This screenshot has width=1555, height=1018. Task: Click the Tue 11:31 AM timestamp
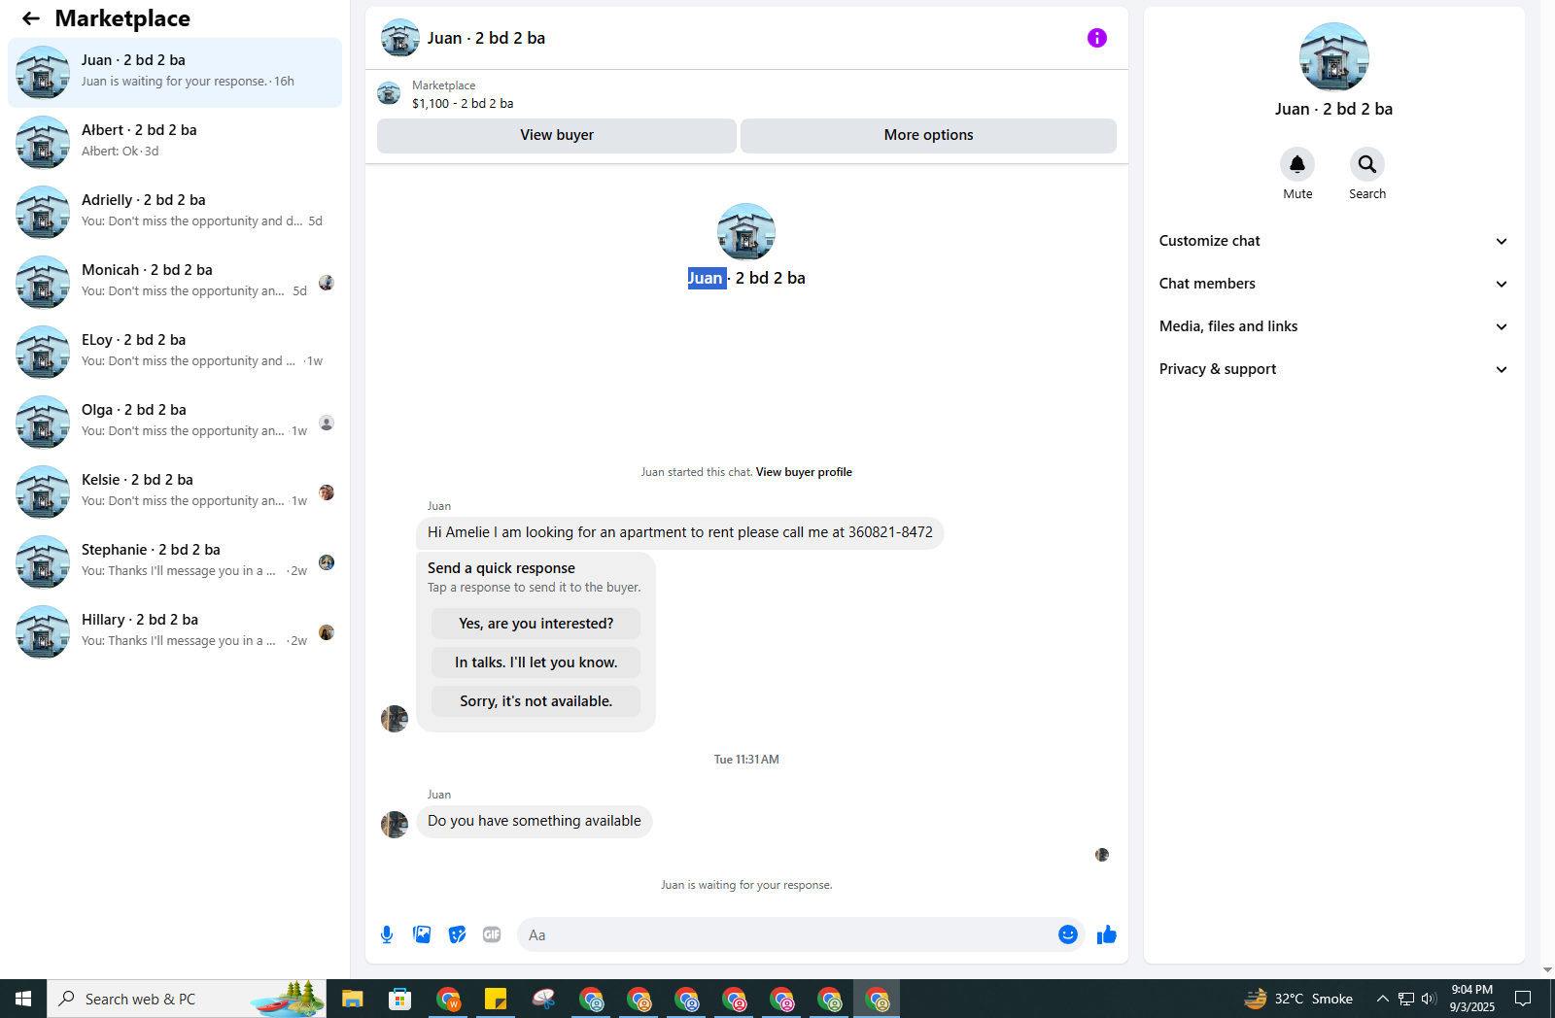(x=746, y=760)
